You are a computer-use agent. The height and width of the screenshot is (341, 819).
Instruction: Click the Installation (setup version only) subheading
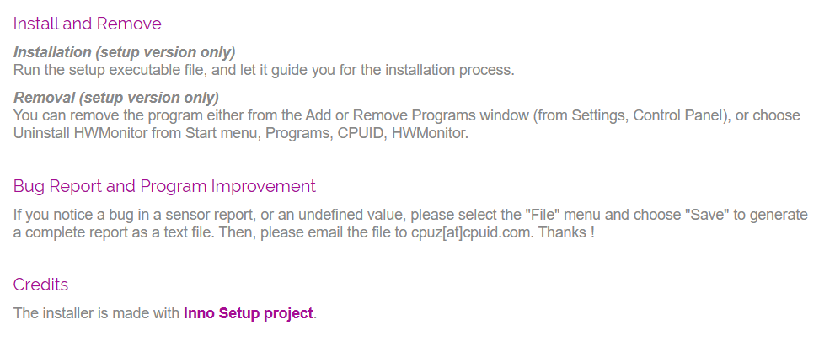[x=125, y=52]
